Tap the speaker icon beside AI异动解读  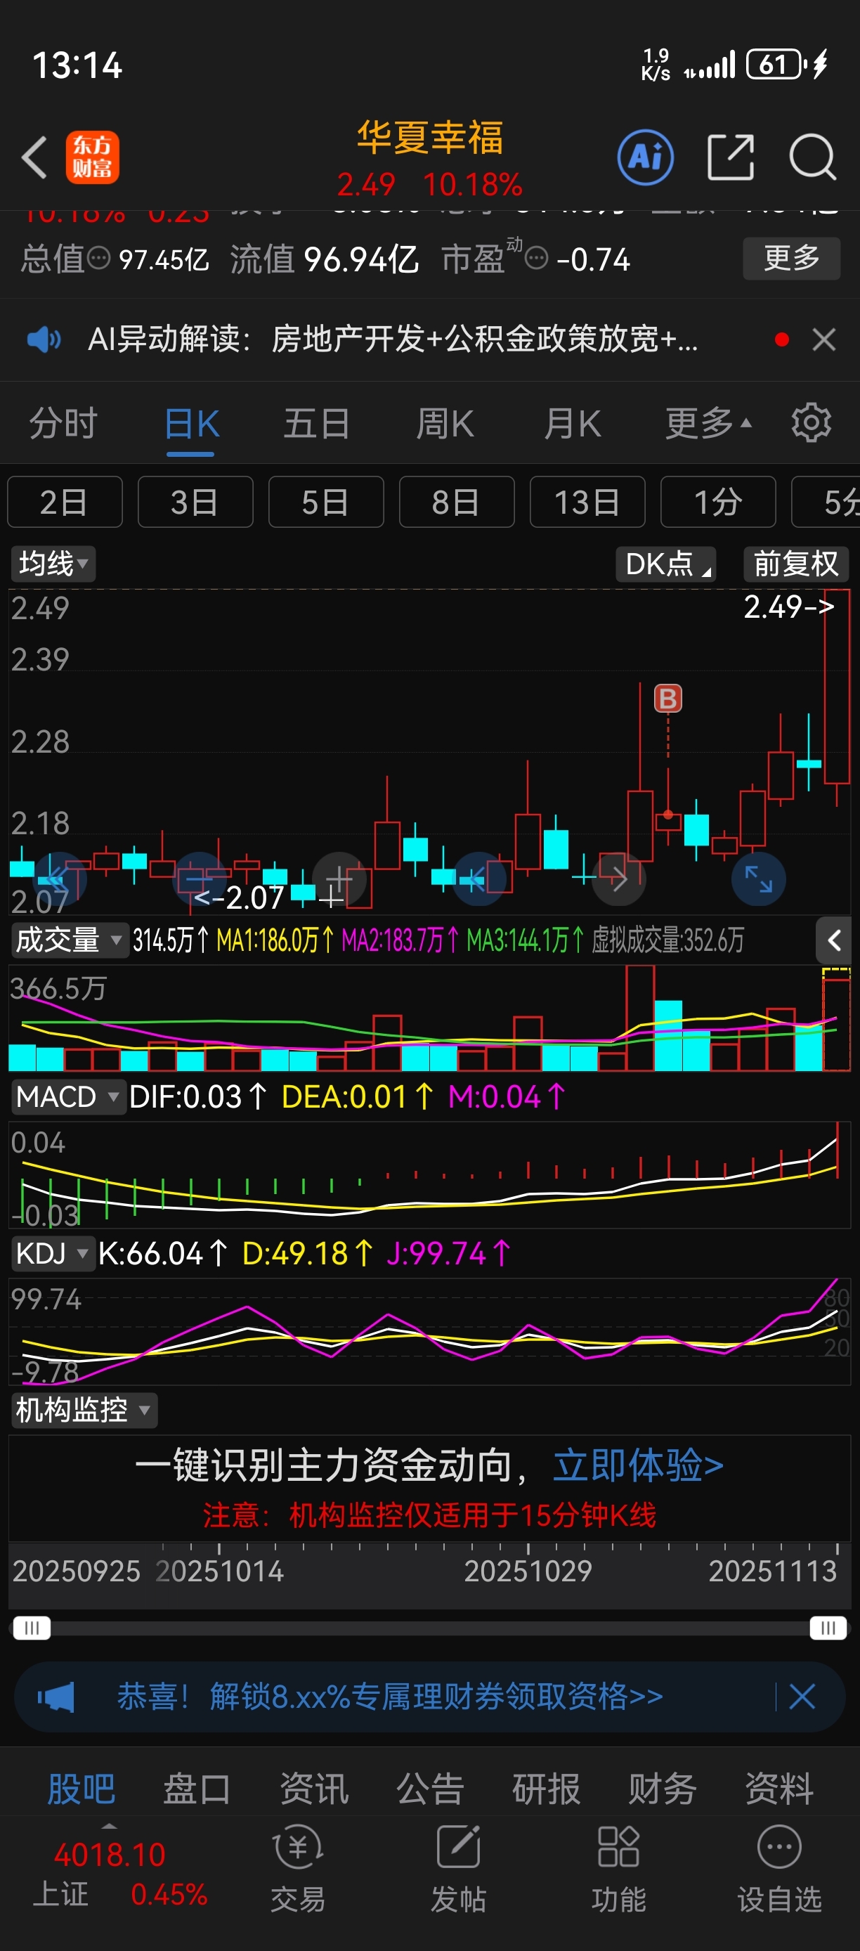[43, 339]
